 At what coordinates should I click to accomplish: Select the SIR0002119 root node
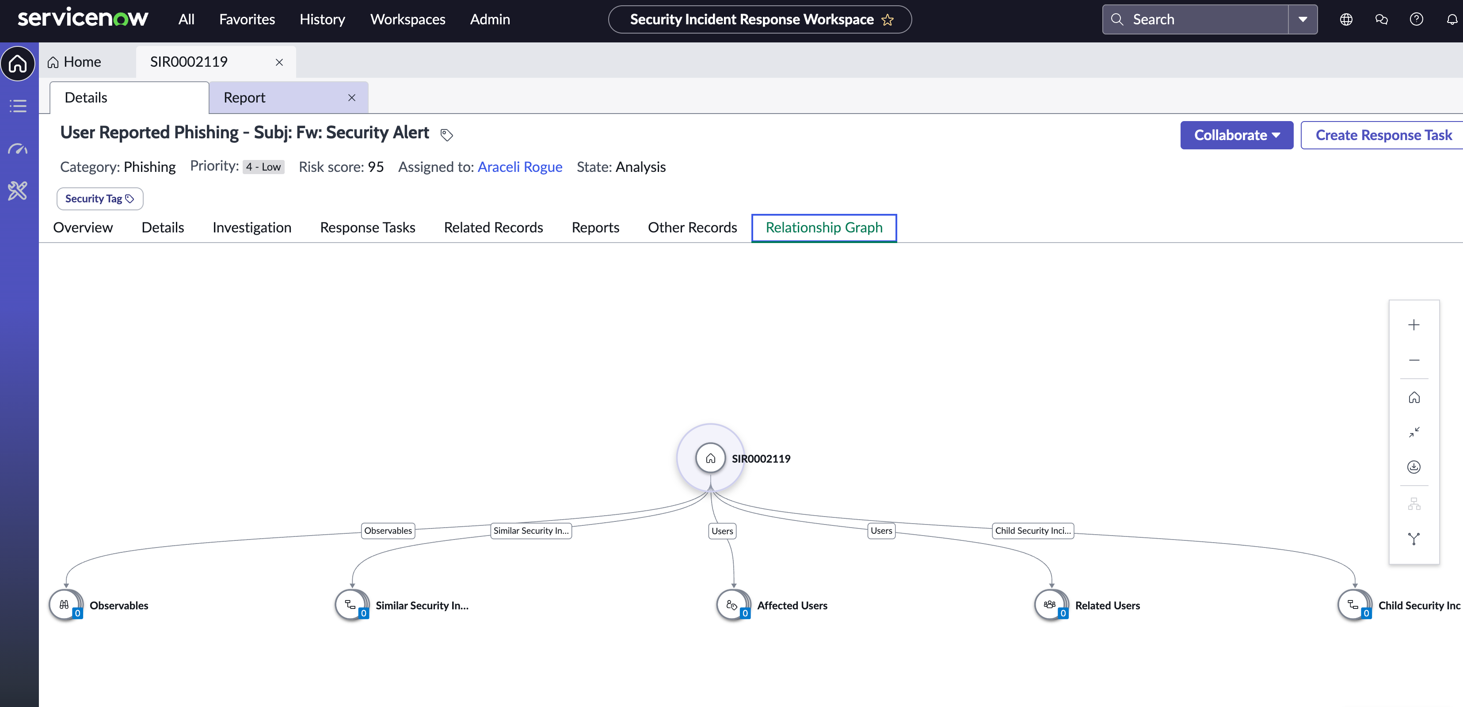[710, 458]
